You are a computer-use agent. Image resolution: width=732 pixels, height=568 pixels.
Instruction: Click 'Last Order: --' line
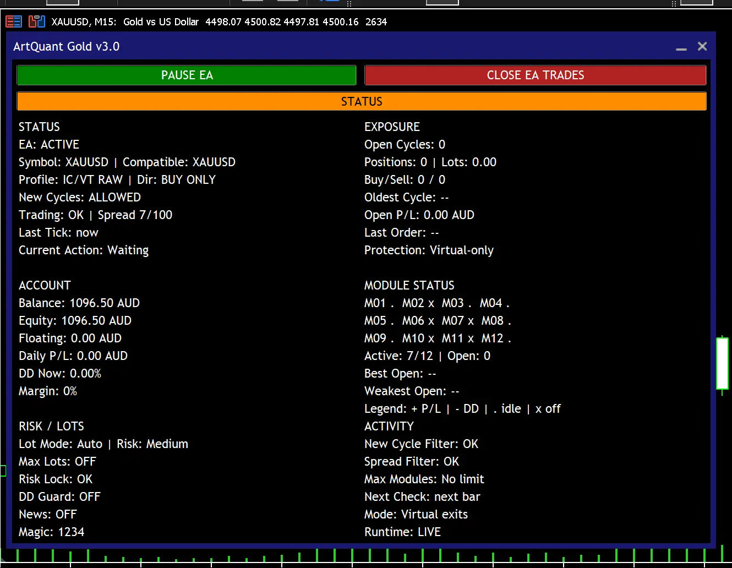[x=402, y=232]
